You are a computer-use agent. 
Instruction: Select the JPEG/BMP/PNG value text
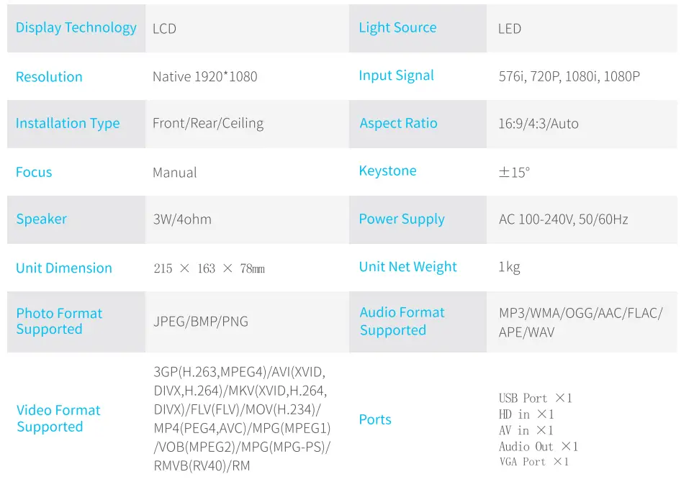point(201,322)
